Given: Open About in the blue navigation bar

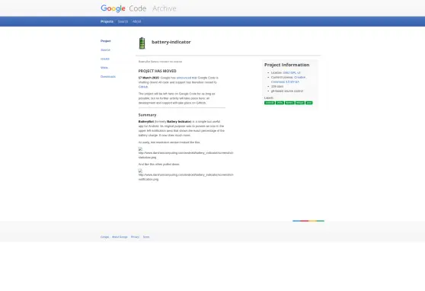Looking at the screenshot, I should pos(136,21).
